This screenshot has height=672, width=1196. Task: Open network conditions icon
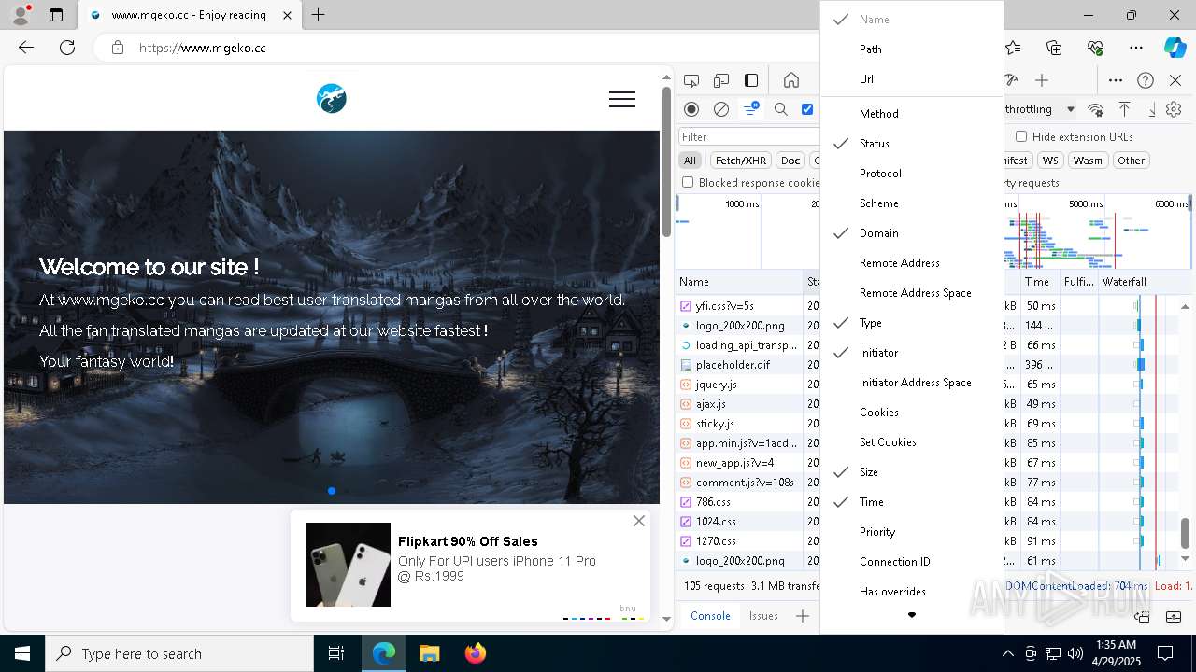click(x=1095, y=109)
